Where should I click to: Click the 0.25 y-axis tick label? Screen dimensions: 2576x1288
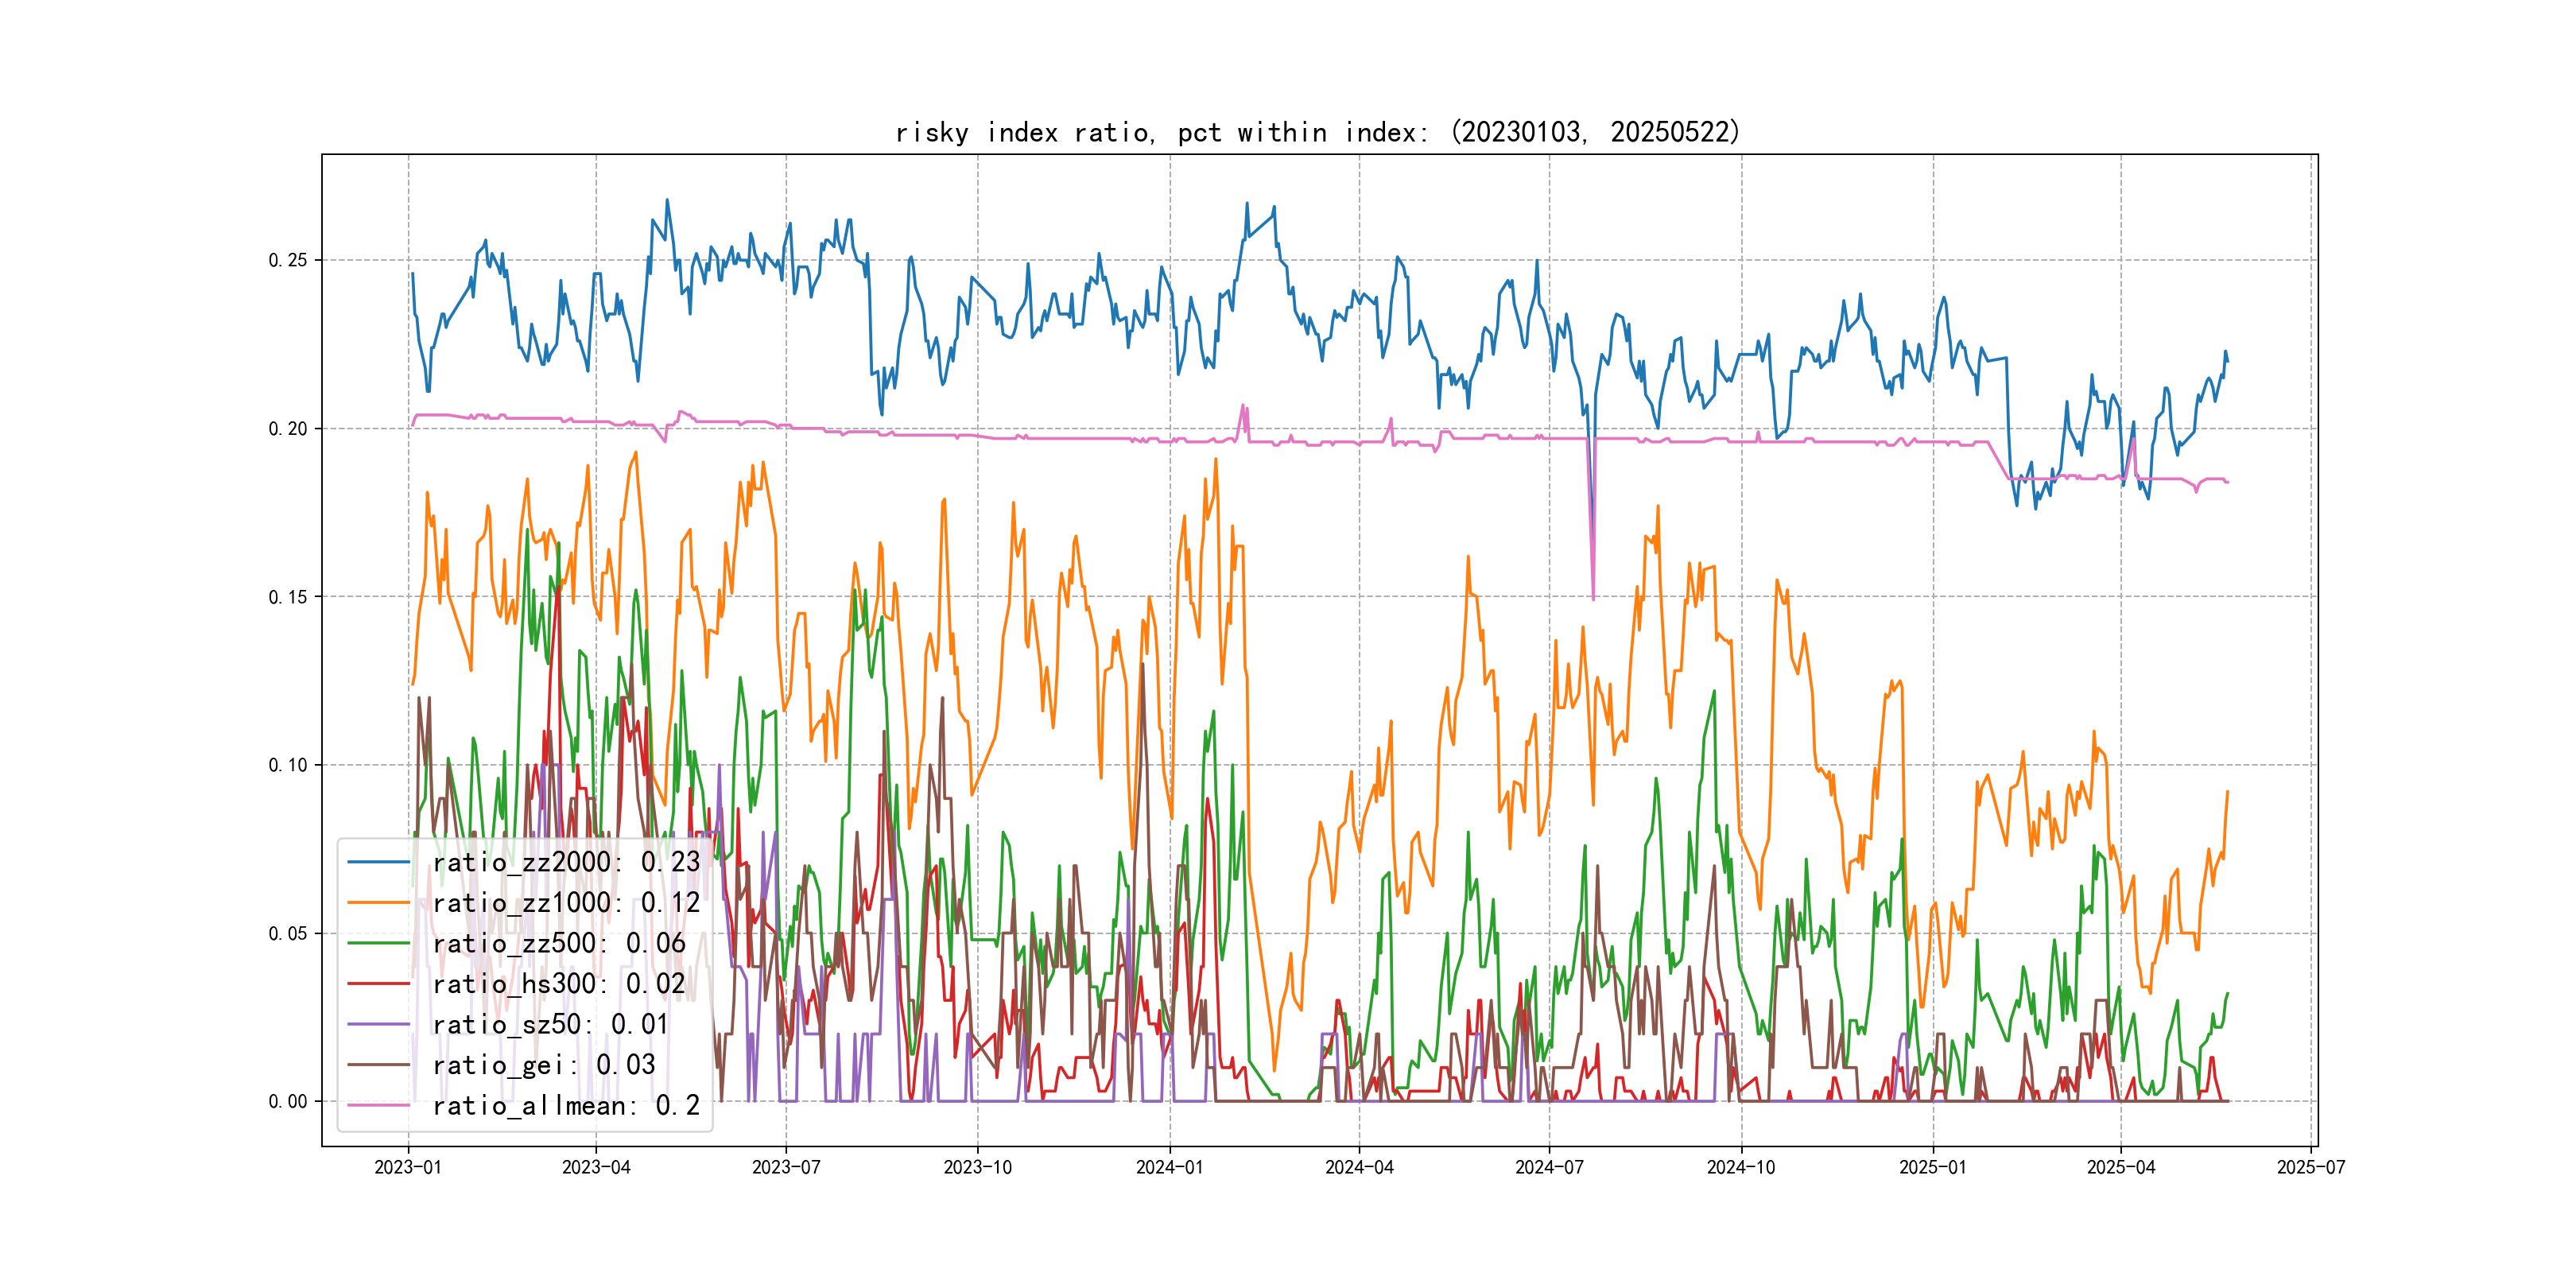[x=287, y=260]
